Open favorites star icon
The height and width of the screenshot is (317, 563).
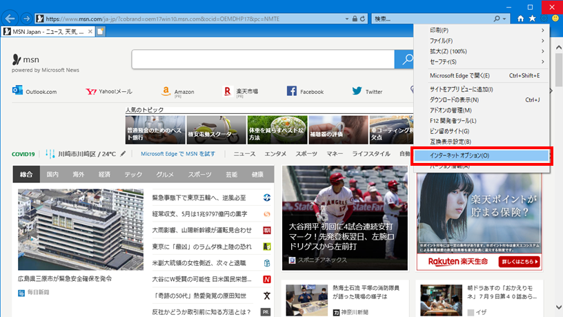(x=532, y=19)
